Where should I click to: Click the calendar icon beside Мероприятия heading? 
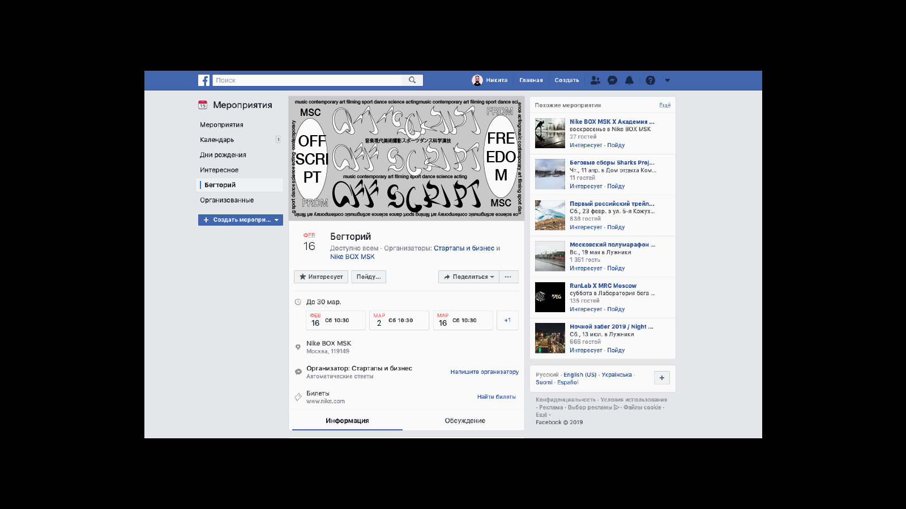click(x=203, y=105)
